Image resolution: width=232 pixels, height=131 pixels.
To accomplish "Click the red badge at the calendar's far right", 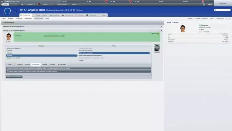I will [x=203, y=1].
